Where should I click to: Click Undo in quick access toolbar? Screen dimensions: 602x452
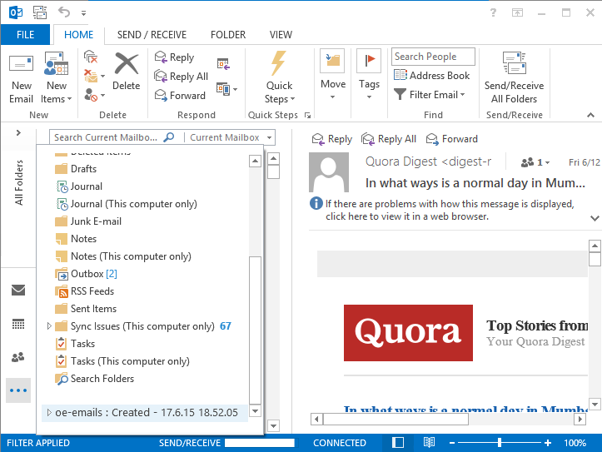pos(64,12)
